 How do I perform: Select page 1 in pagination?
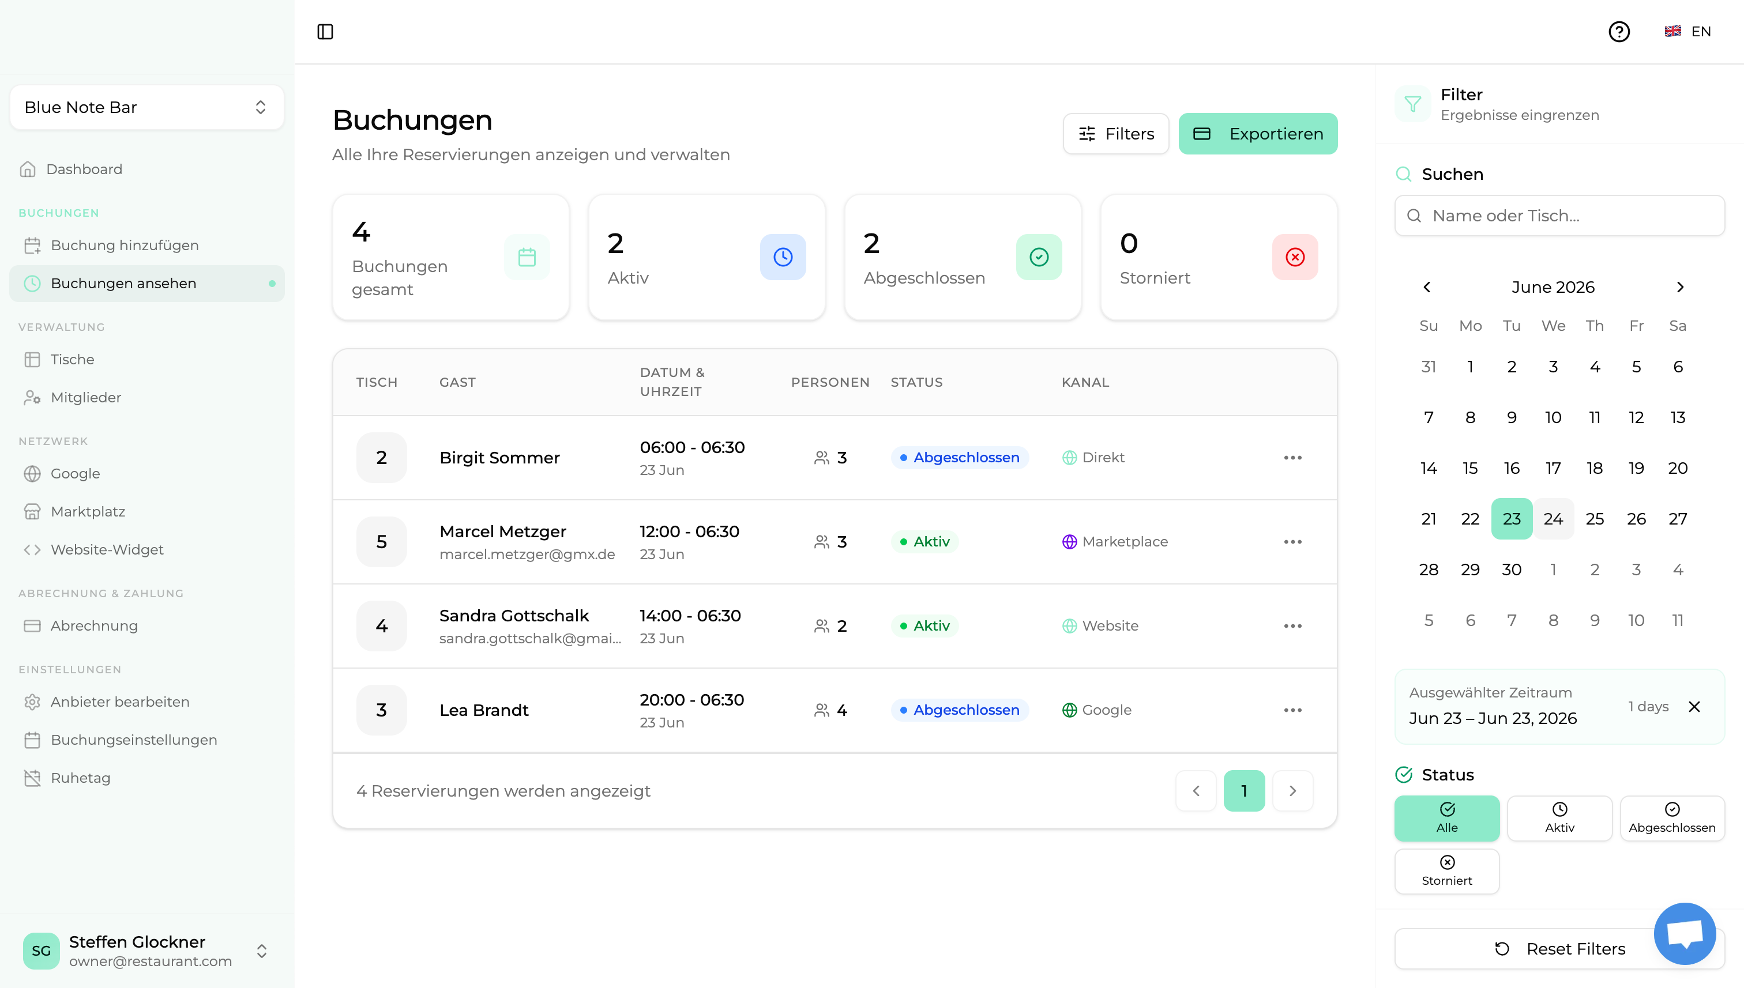(x=1243, y=790)
